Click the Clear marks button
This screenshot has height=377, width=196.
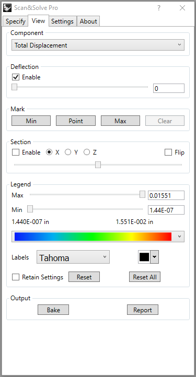click(165, 121)
